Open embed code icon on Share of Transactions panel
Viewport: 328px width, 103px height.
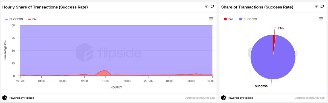(x=317, y=7)
